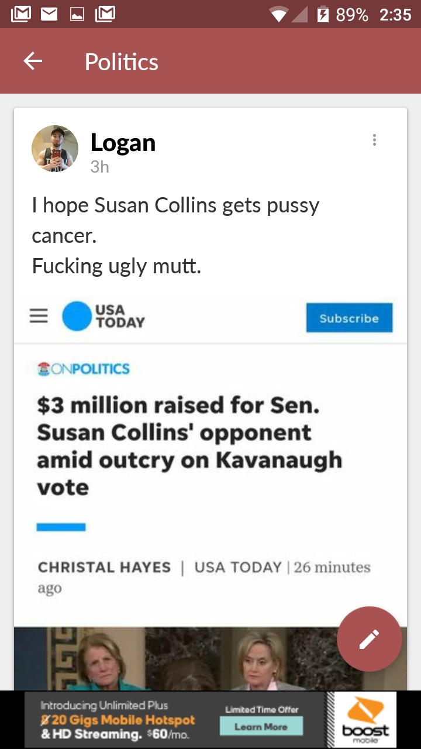
Task: Tap the ONPOLITICS section label
Action: pyautogui.click(x=83, y=369)
